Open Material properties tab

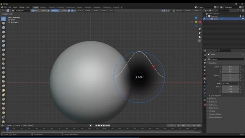click(x=205, y=100)
